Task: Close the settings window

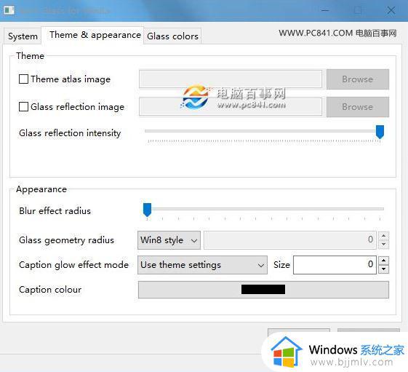Action: pyautogui.click(x=391, y=10)
